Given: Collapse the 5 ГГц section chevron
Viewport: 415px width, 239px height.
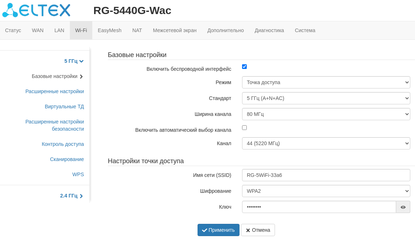Looking at the screenshot, I should coord(81,61).
